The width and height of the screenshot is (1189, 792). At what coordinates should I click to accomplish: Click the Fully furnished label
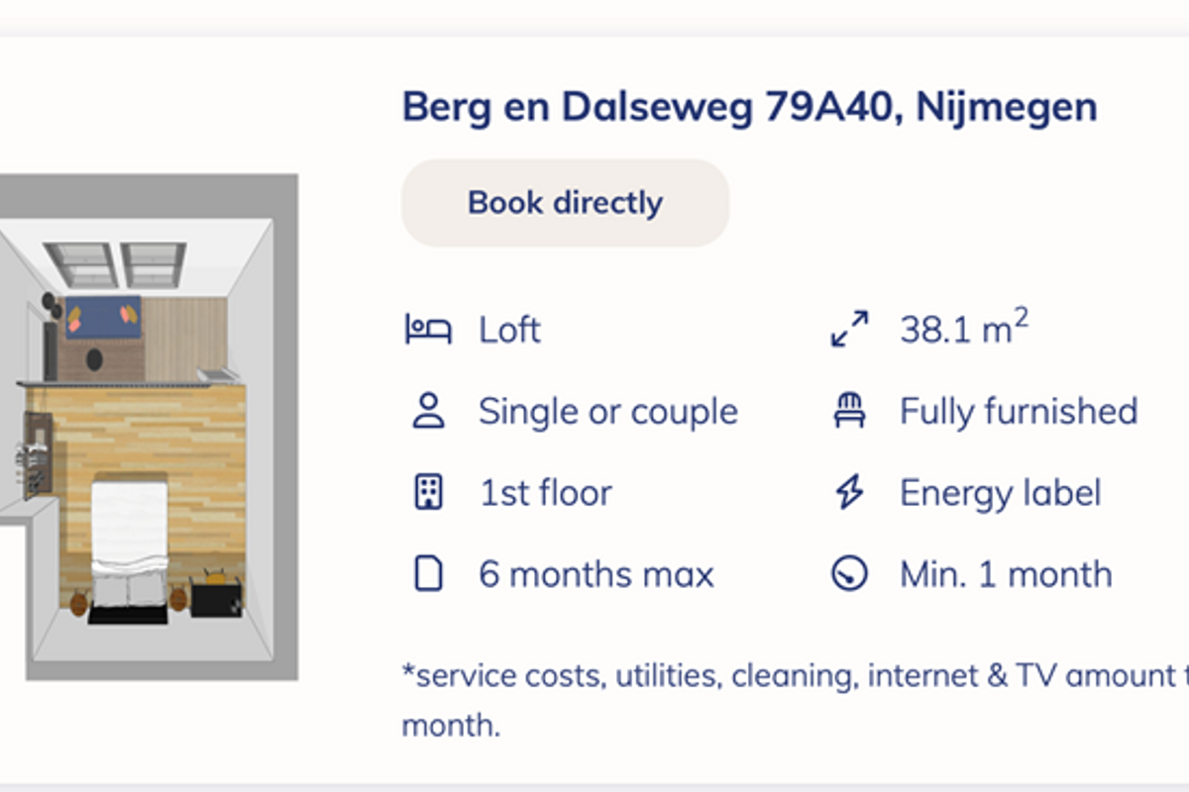1018,411
